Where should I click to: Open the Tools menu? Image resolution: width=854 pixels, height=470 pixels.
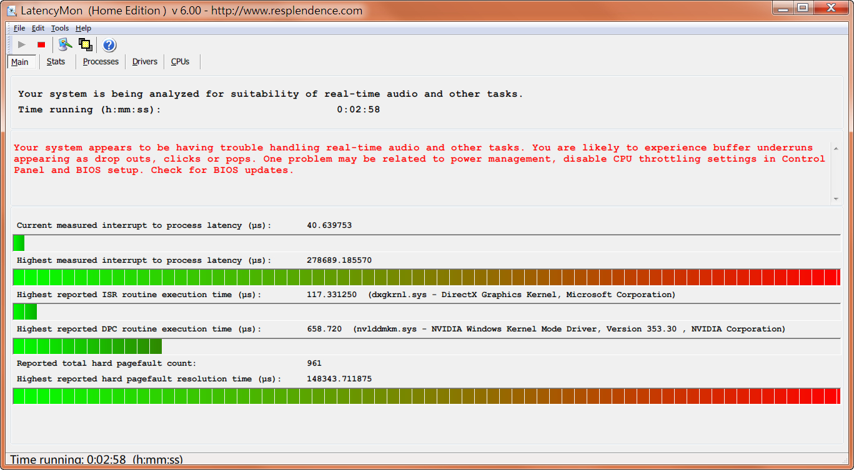pyautogui.click(x=60, y=28)
